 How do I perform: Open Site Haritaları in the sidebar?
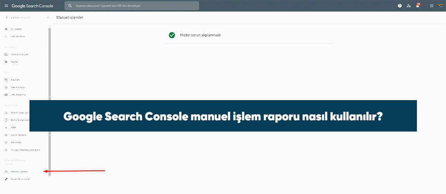click(x=19, y=87)
